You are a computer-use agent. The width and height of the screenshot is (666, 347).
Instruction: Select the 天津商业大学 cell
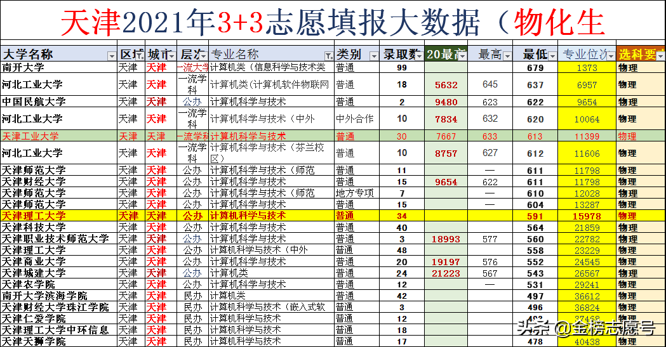(x=58, y=262)
